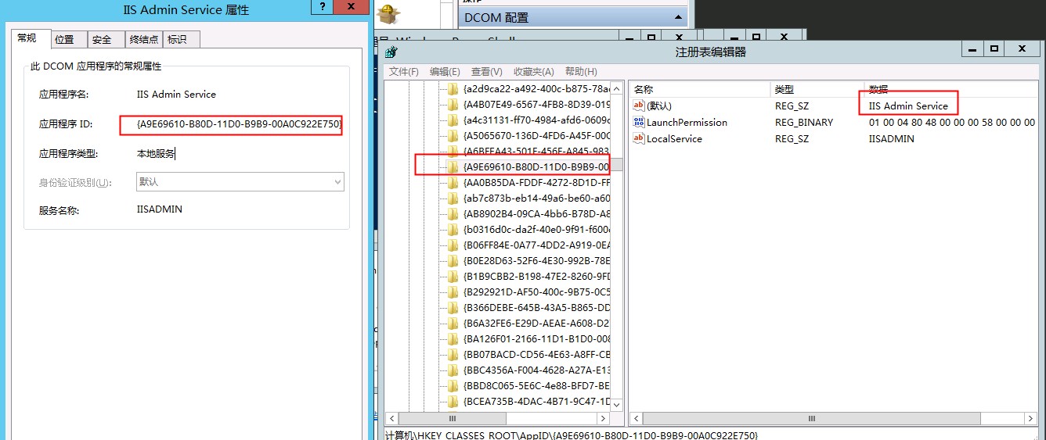Select the (默认) string value icon
Image resolution: width=1046 pixels, height=440 pixels.
tap(639, 106)
